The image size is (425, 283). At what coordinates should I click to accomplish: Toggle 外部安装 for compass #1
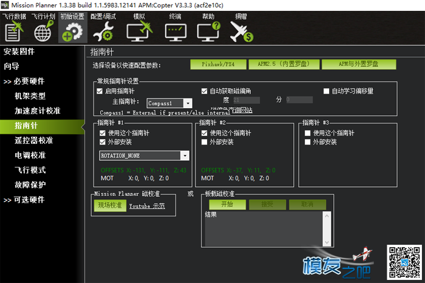[x=102, y=141]
